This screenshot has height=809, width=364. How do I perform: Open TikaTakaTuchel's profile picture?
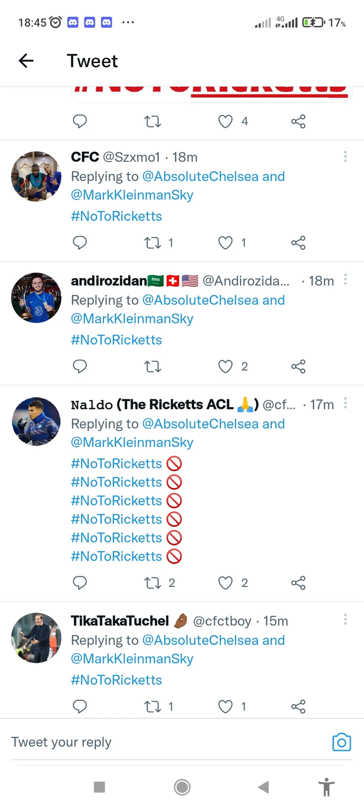(x=36, y=638)
